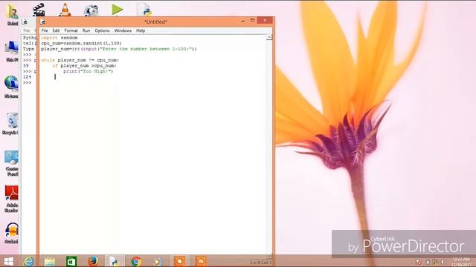The width and height of the screenshot is (476, 267).
Task: Open the user folder desktop icon
Action: [x=12, y=13]
